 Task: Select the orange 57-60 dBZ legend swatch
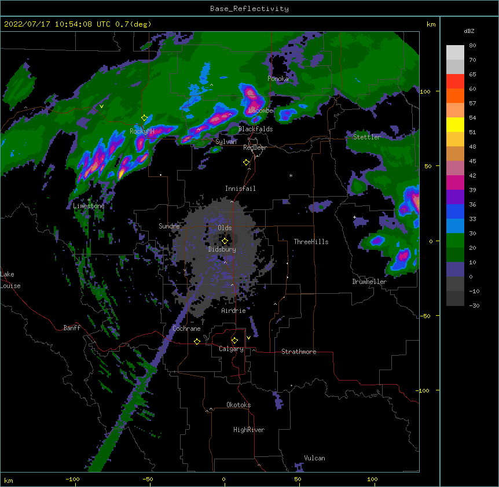click(x=455, y=95)
